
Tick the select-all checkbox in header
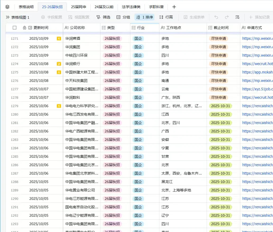tap(15, 28)
